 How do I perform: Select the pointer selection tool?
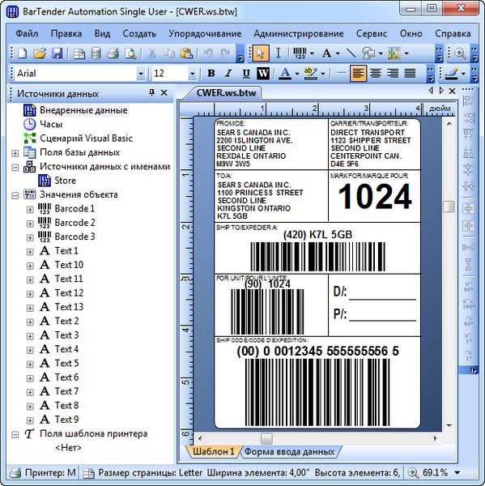[x=261, y=53]
